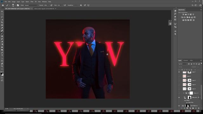Click the Home icon in options bar

coord(3,5)
